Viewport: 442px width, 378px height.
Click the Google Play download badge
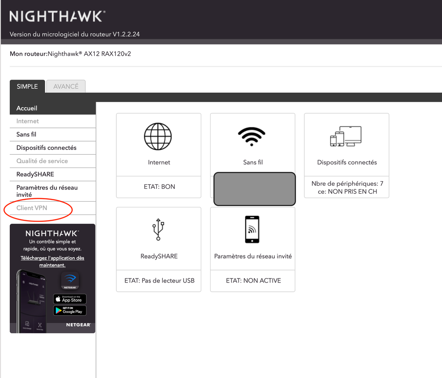pyautogui.click(x=70, y=311)
